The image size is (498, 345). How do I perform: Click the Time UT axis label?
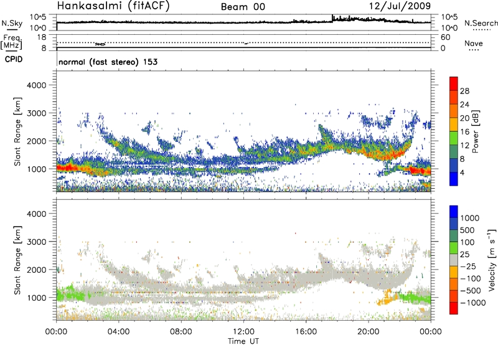[243, 341]
